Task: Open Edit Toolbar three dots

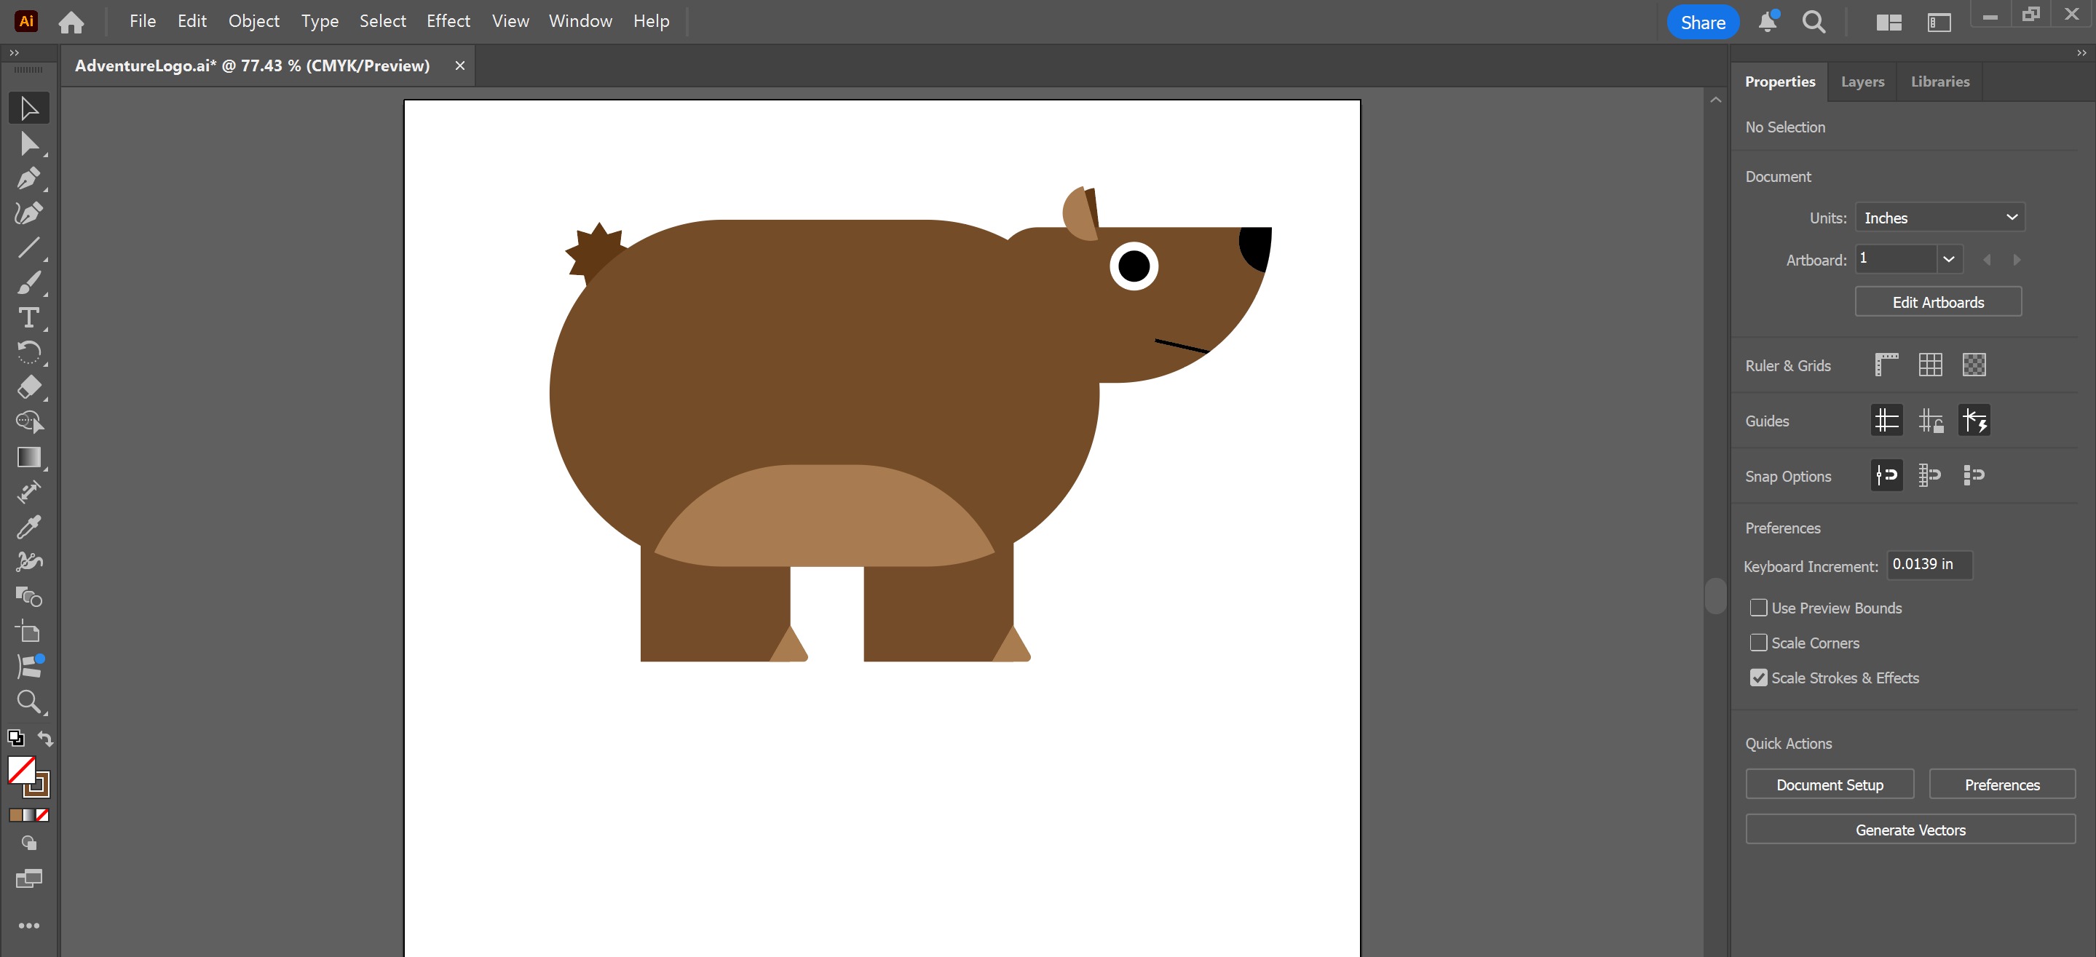Action: pyautogui.click(x=28, y=925)
